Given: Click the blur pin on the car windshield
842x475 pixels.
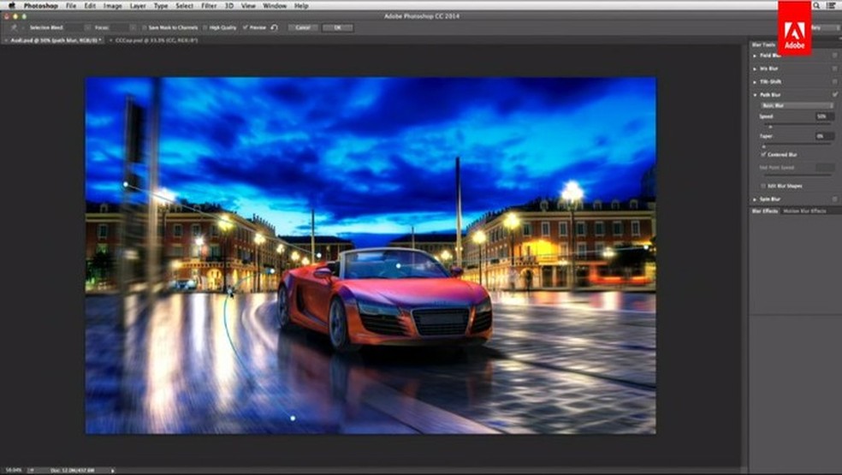Looking at the screenshot, I should pyautogui.click(x=400, y=266).
